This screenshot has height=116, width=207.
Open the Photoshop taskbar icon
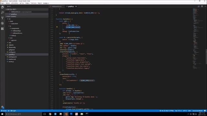(71, 114)
